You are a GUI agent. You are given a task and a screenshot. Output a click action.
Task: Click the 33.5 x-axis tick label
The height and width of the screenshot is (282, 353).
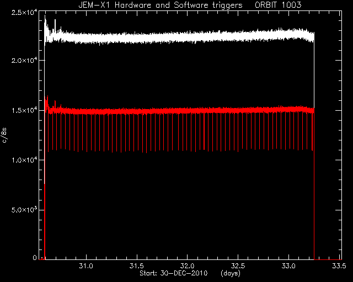click(339, 266)
